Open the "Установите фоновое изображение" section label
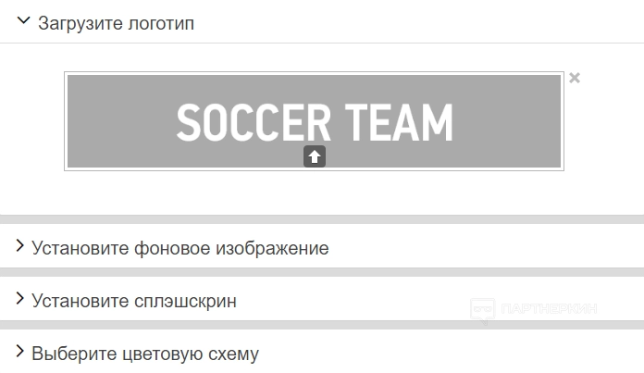 (x=180, y=248)
